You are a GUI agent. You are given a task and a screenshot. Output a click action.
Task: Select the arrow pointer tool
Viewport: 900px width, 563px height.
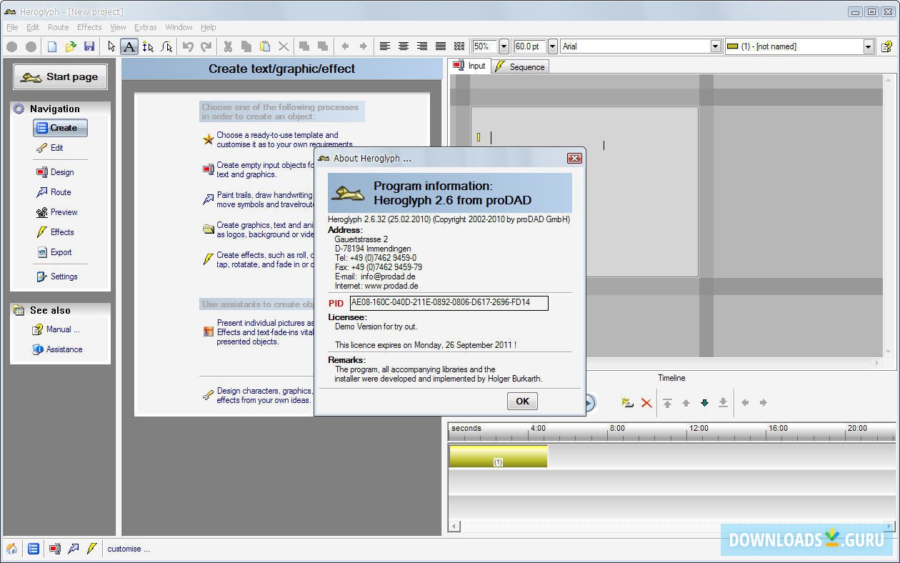(111, 46)
